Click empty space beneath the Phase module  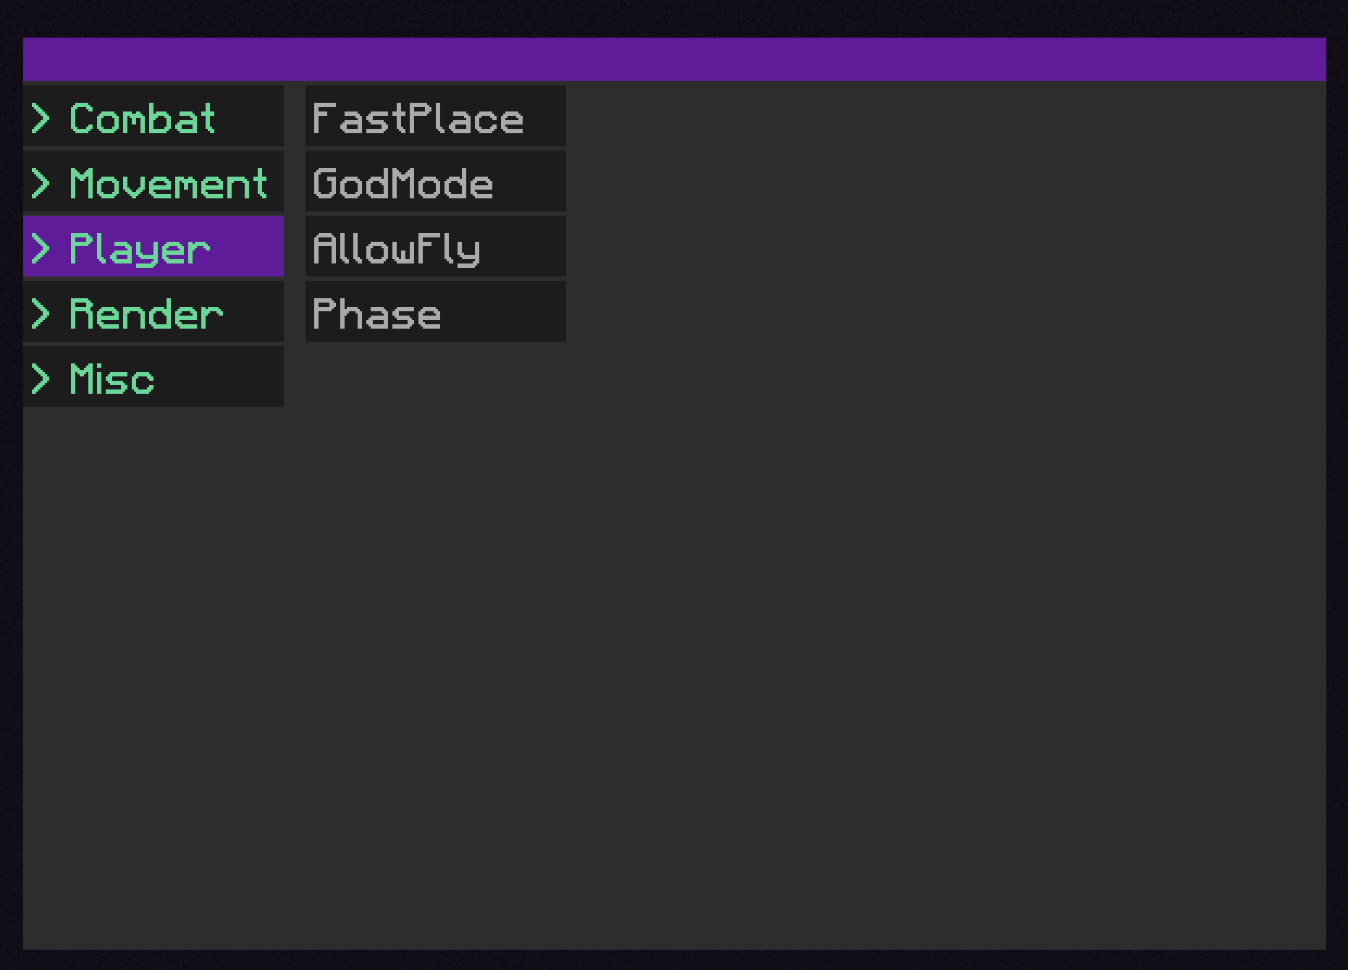434,507
